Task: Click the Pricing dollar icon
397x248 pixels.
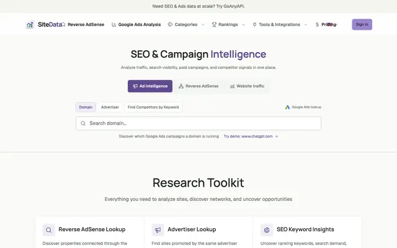Action: point(317,25)
